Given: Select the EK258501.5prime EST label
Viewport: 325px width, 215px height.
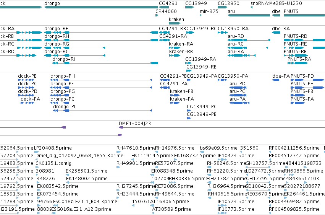Looking at the screenshot, I should [x=86, y=171].
